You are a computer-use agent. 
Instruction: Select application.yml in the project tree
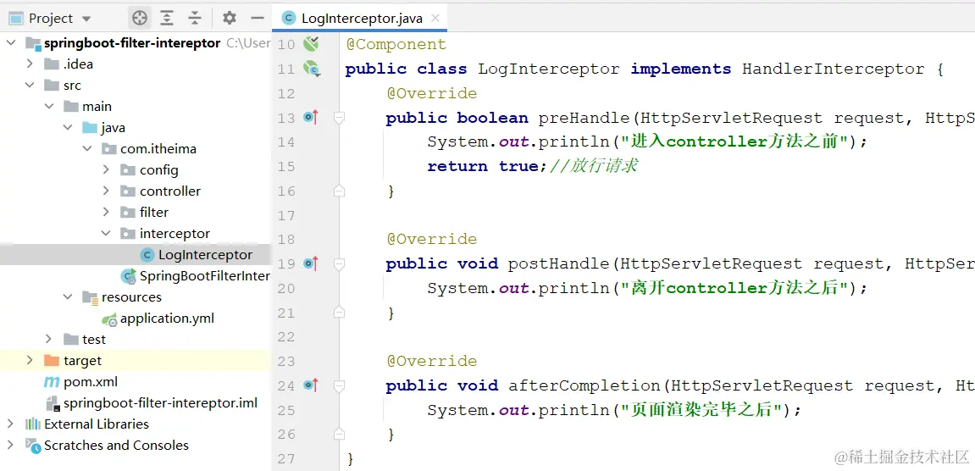click(x=136, y=318)
